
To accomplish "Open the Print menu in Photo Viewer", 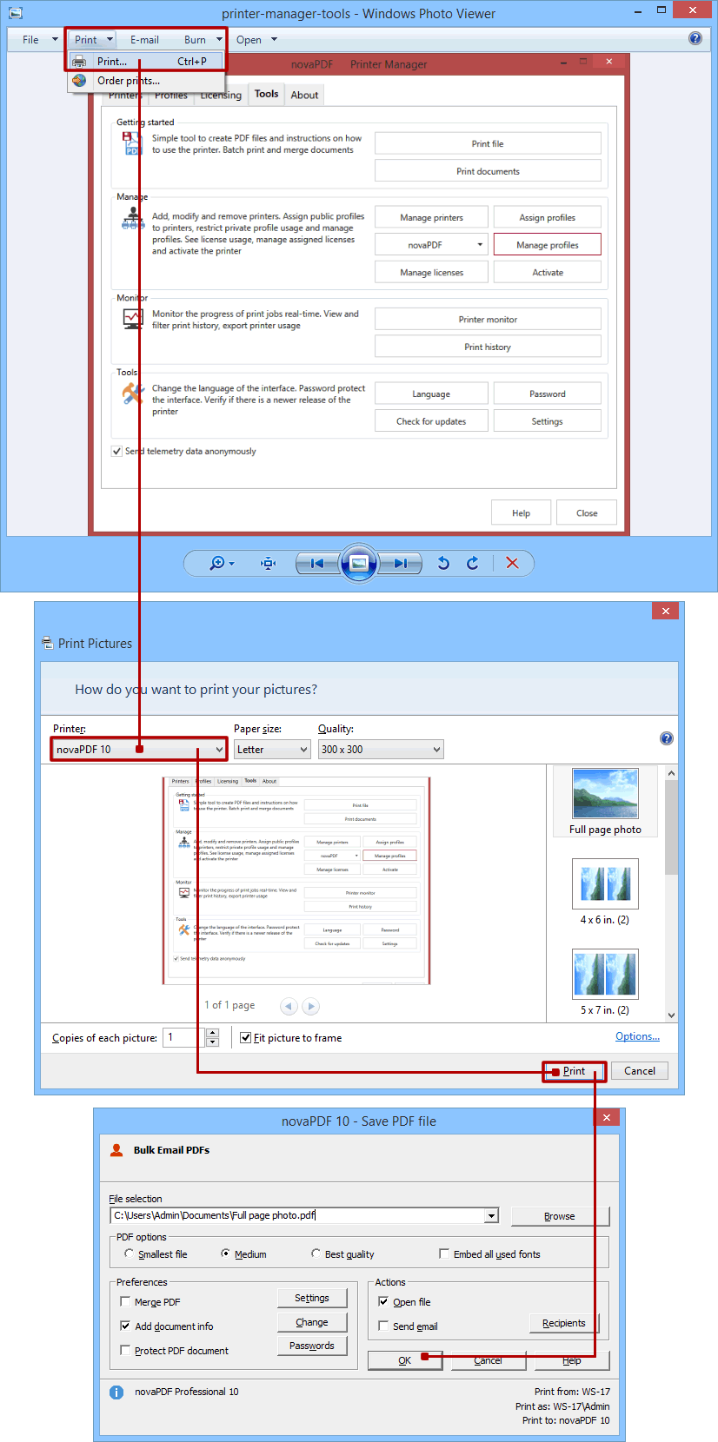I will tap(86, 40).
